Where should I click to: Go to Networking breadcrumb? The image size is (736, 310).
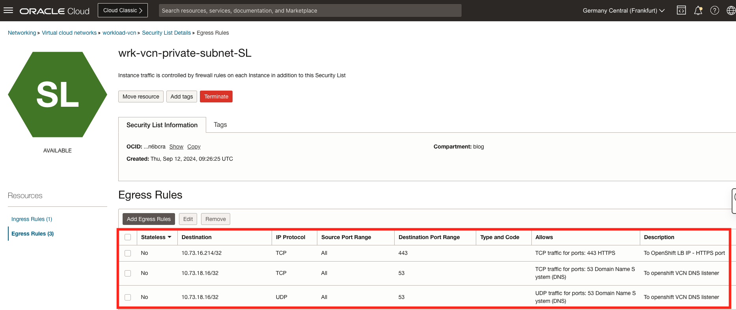click(22, 33)
